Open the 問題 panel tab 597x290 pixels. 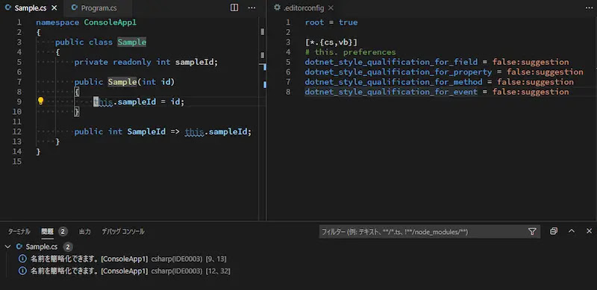click(x=47, y=231)
